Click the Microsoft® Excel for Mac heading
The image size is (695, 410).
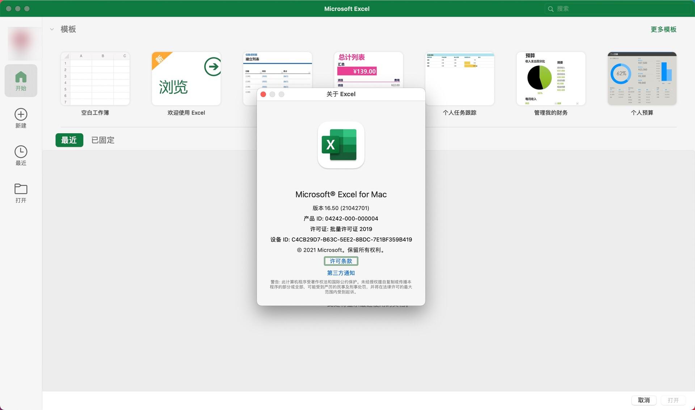341,194
